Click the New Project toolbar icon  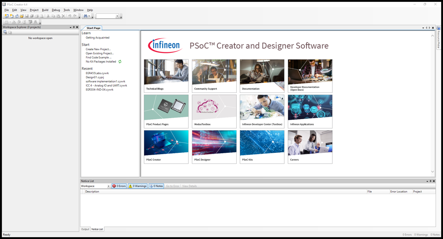(7, 16)
